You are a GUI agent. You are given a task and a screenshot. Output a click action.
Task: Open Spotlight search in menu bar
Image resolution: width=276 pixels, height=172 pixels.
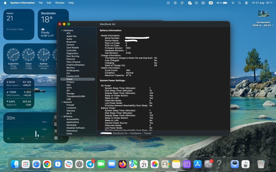[239, 3]
